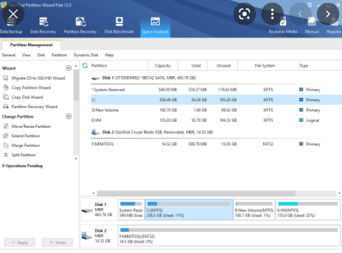Open the Disk menu
The image size is (342, 253).
pyautogui.click(x=41, y=55)
